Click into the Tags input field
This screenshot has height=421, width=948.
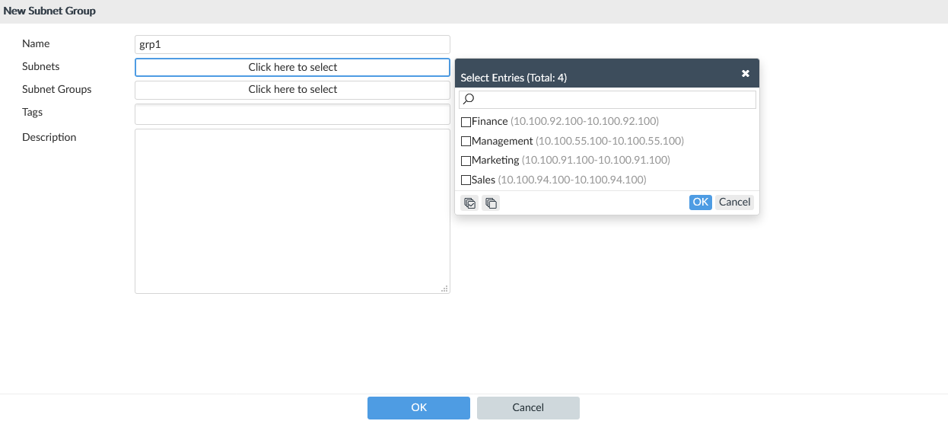(292, 114)
